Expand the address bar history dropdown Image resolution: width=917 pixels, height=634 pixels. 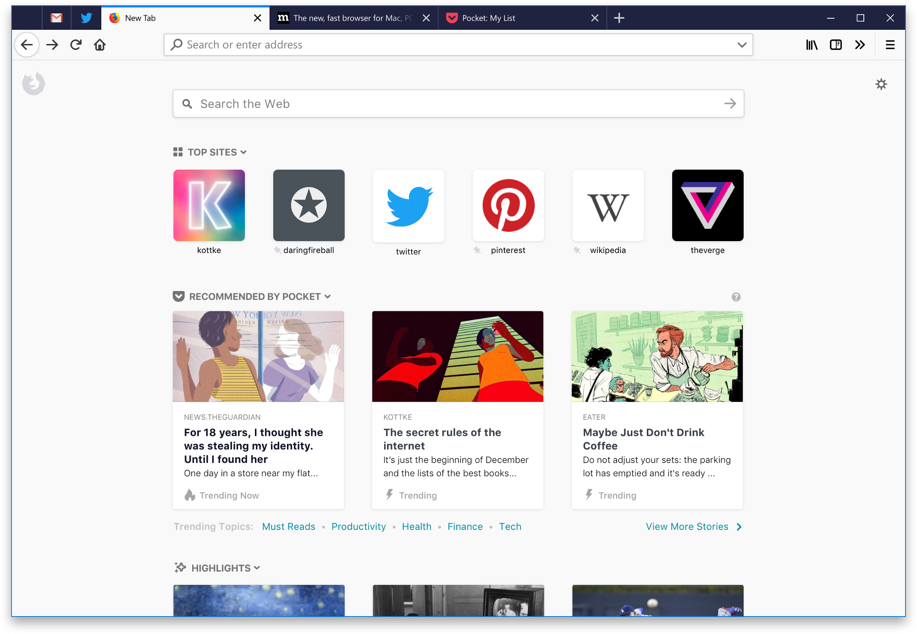[742, 44]
